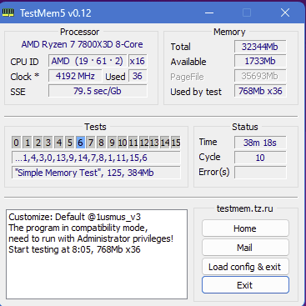Click log line Start testing at 8:05
Screen dimensions: 306x306
[x=74, y=249]
